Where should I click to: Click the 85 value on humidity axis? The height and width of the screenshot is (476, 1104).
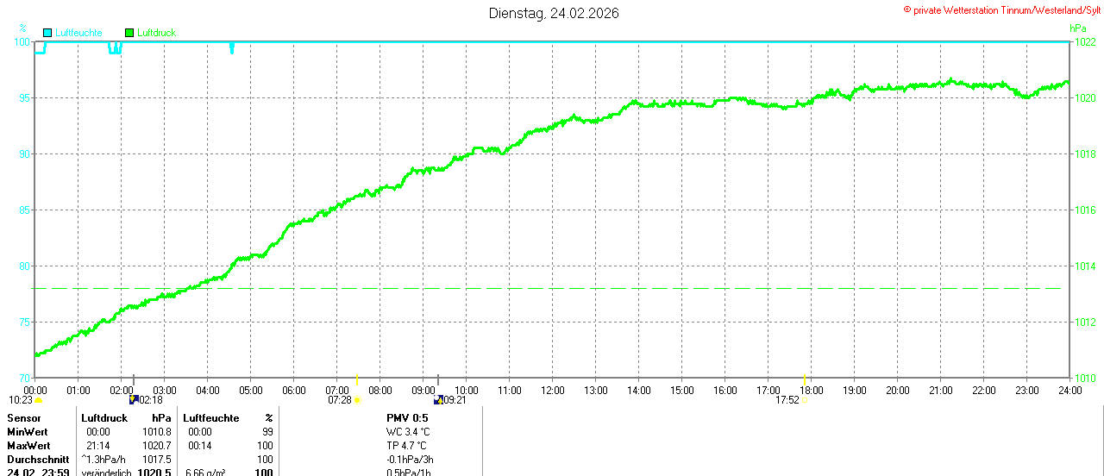pos(24,210)
